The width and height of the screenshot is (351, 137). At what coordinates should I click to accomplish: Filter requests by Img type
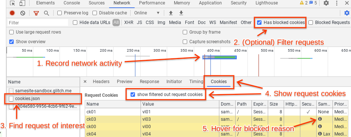[x=161, y=23]
